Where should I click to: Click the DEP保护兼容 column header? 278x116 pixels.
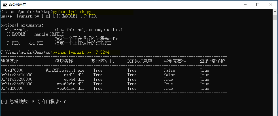(x=140, y=61)
